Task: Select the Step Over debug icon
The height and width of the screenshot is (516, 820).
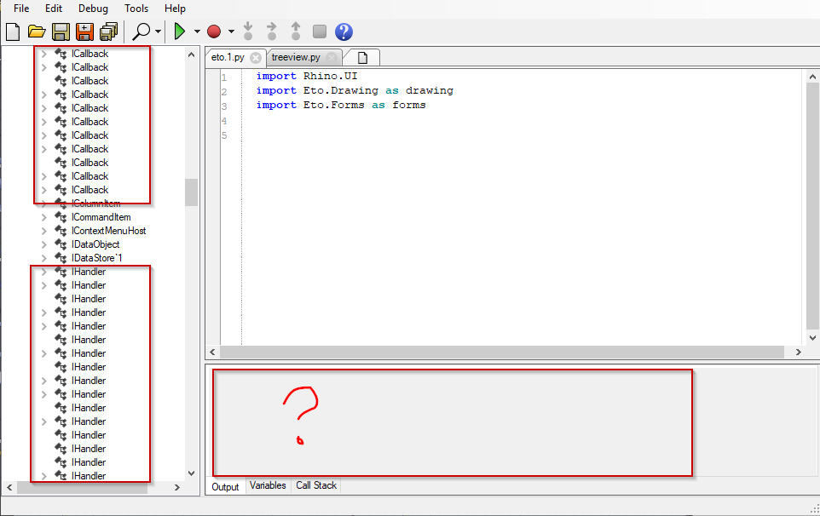Action: tap(271, 31)
